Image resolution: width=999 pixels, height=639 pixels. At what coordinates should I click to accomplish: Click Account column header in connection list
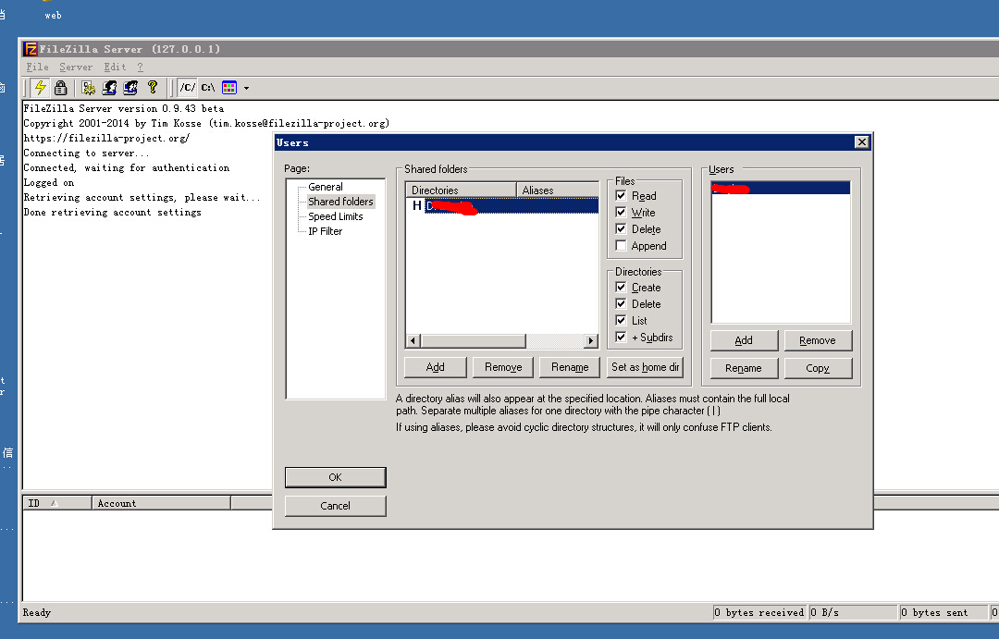tap(161, 503)
